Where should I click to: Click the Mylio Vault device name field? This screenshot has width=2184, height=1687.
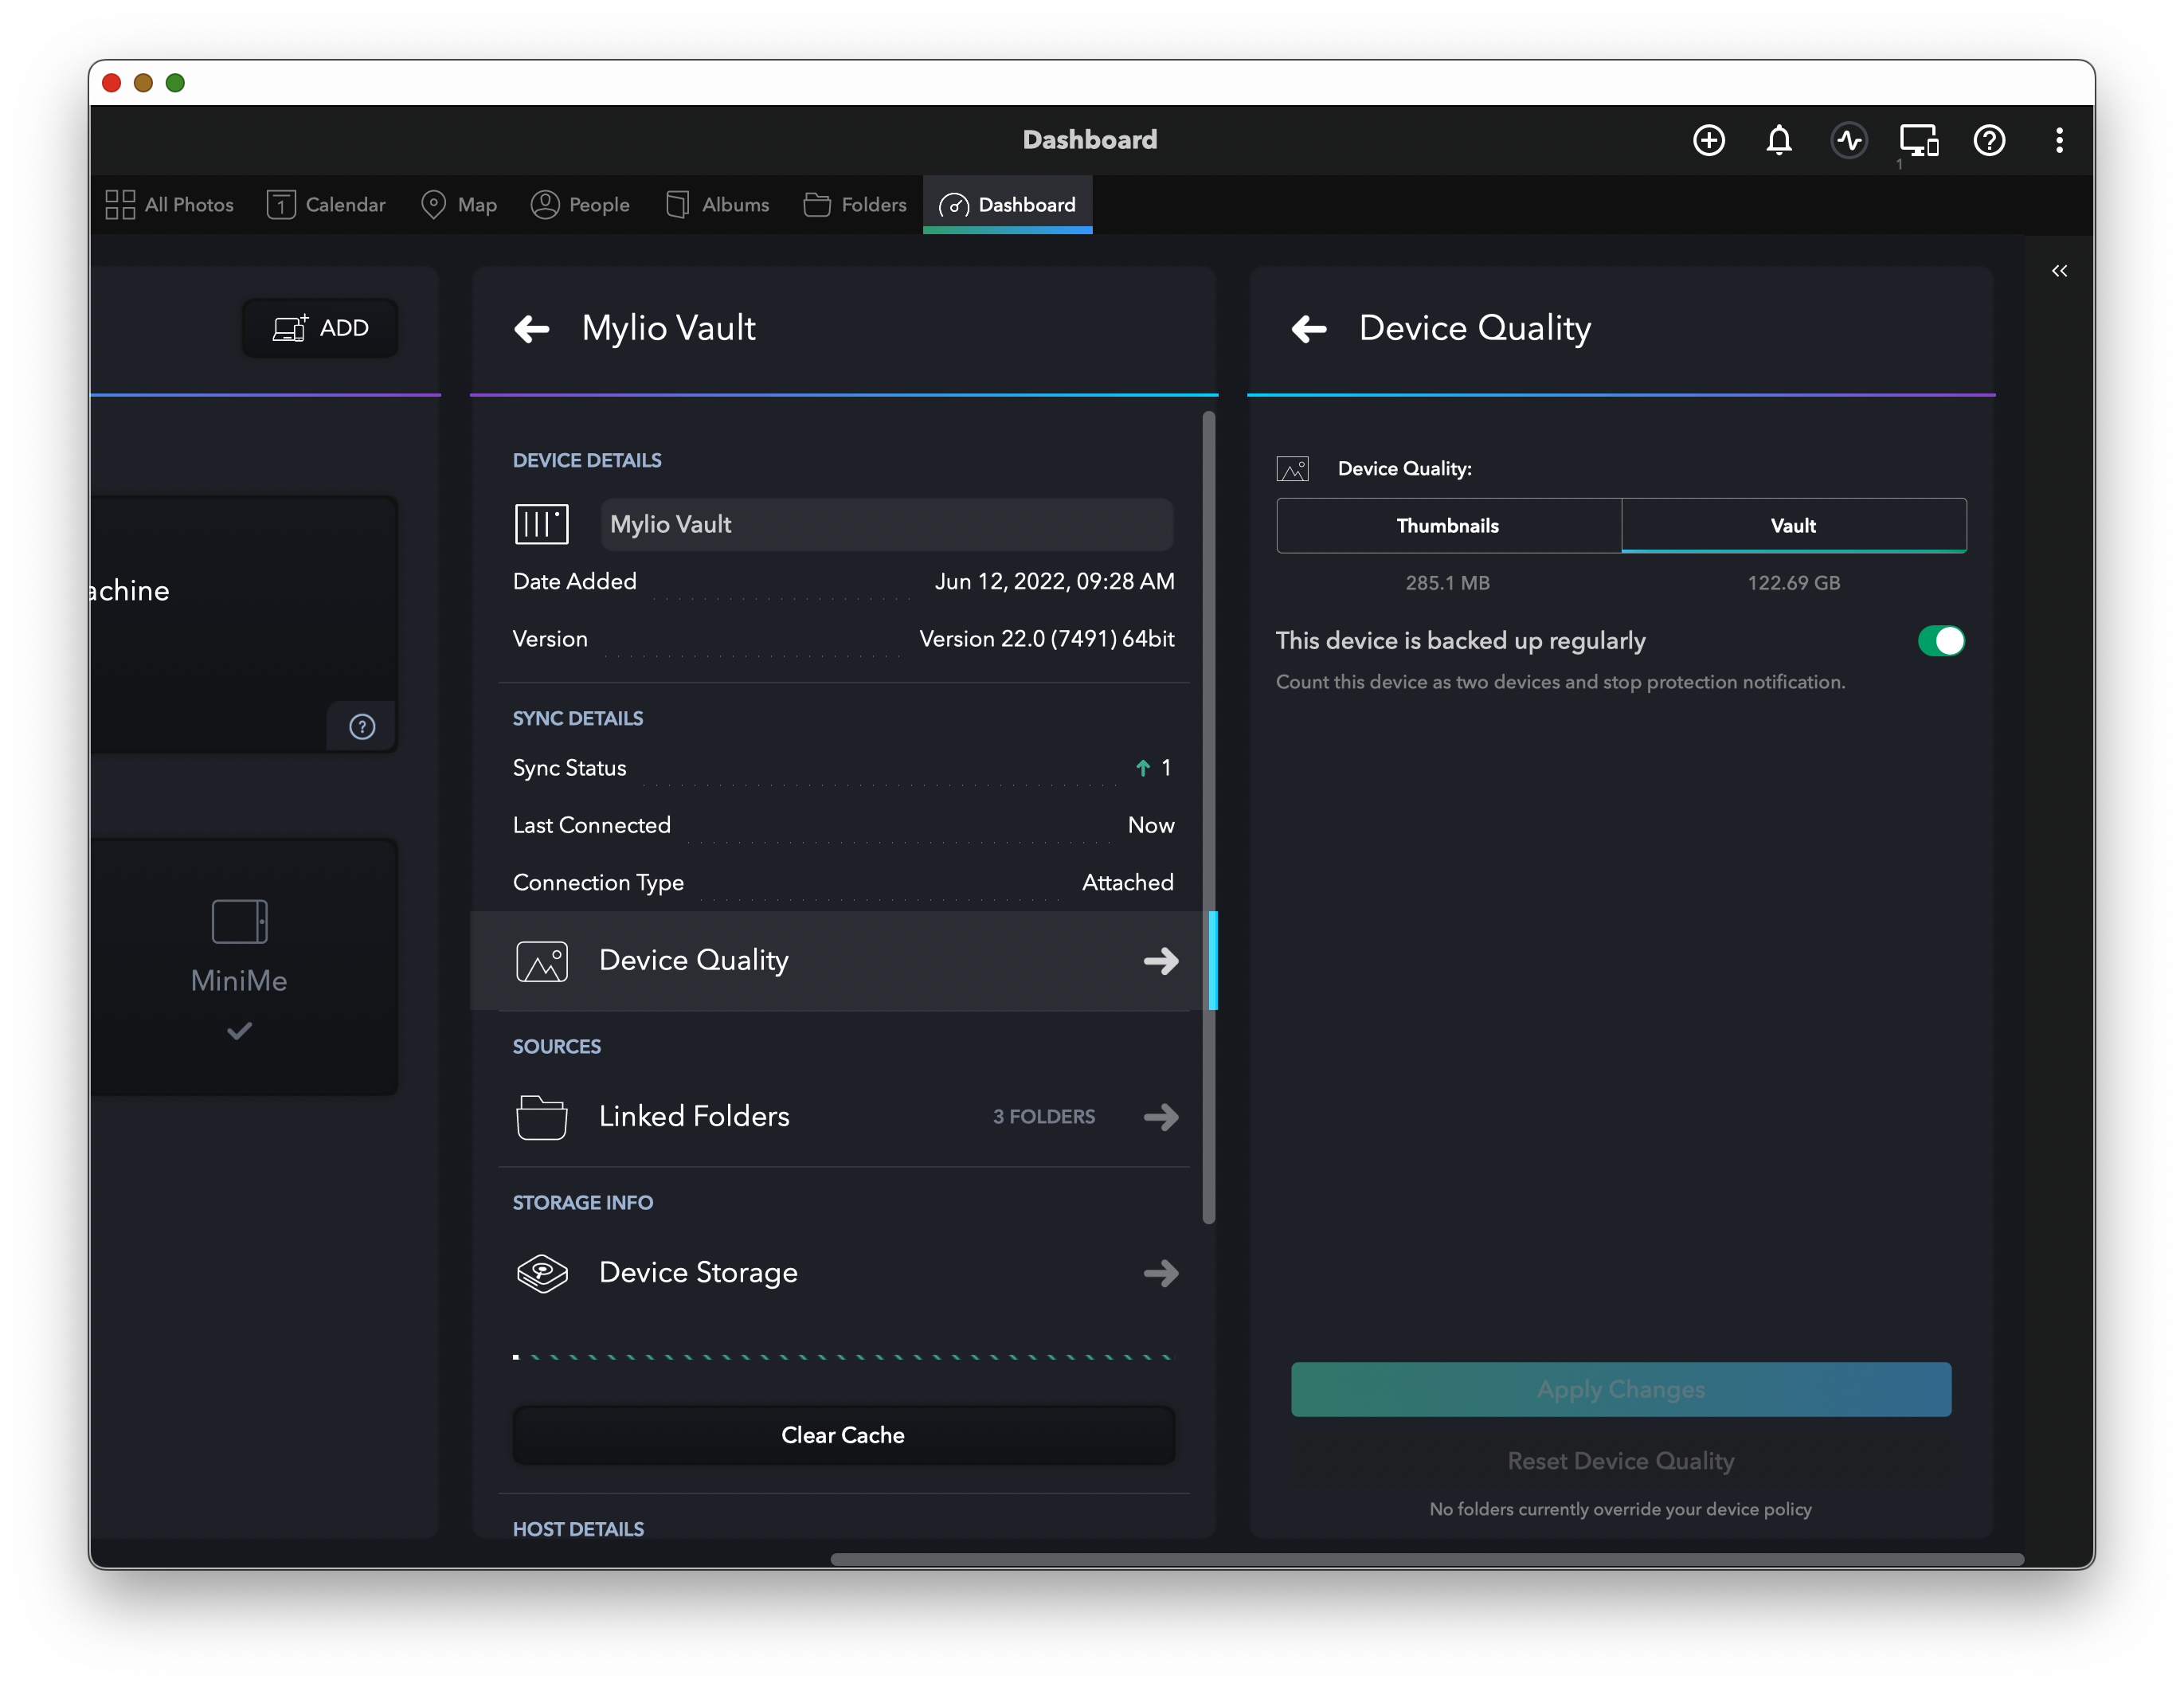point(885,525)
